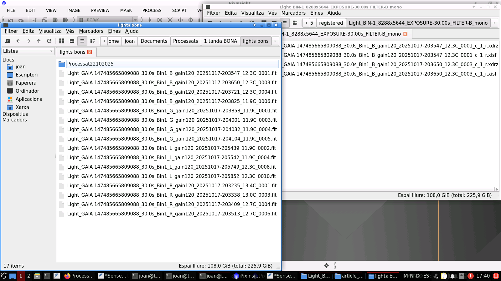Jump to Documents folder breadcrumb

(154, 41)
